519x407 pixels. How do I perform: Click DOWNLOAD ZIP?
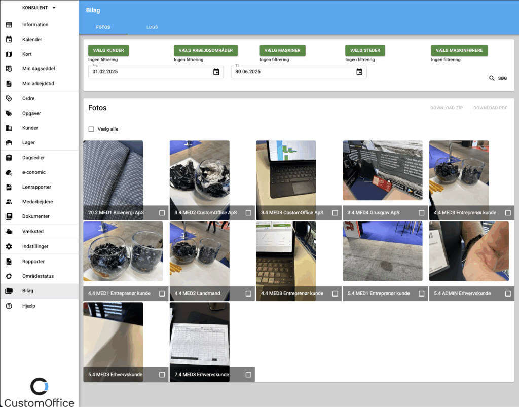point(446,108)
